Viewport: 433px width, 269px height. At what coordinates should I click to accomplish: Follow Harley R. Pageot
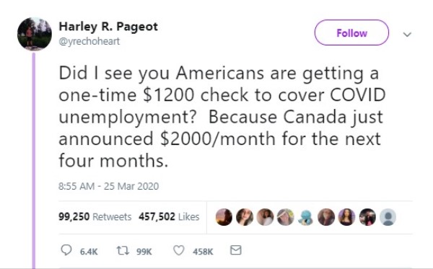click(x=351, y=32)
